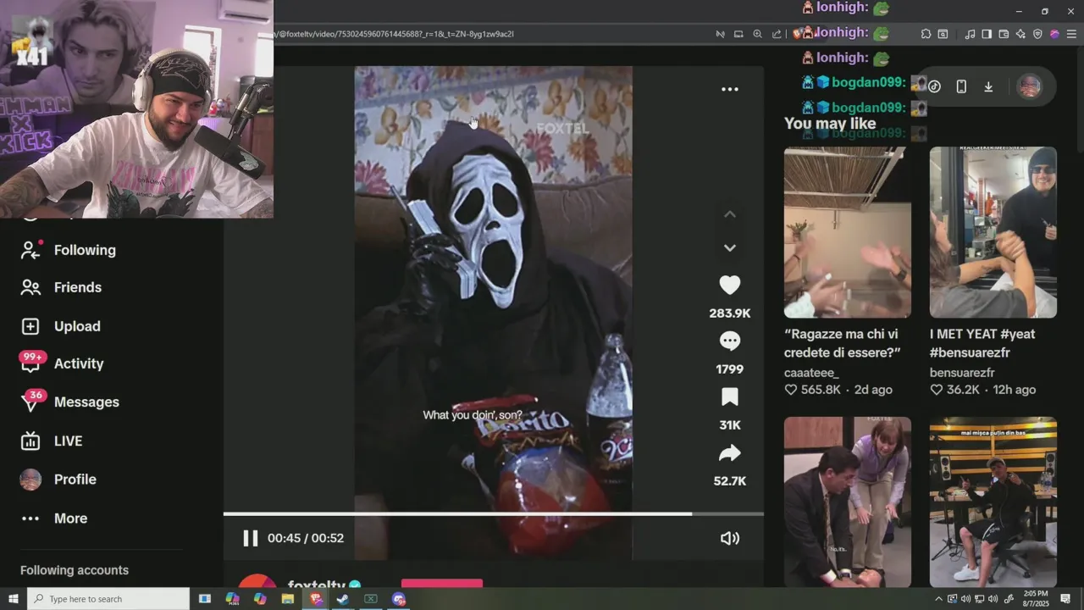This screenshot has height=610, width=1084.
Task: Show hidden system tray icons
Action: pyautogui.click(x=938, y=599)
